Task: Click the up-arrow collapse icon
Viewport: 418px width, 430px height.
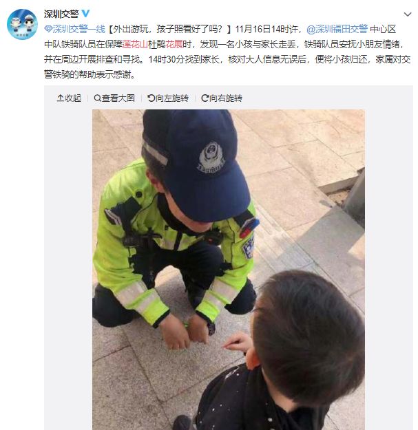Action: (x=60, y=98)
